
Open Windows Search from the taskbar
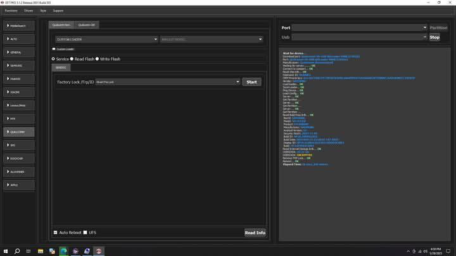click(17, 251)
